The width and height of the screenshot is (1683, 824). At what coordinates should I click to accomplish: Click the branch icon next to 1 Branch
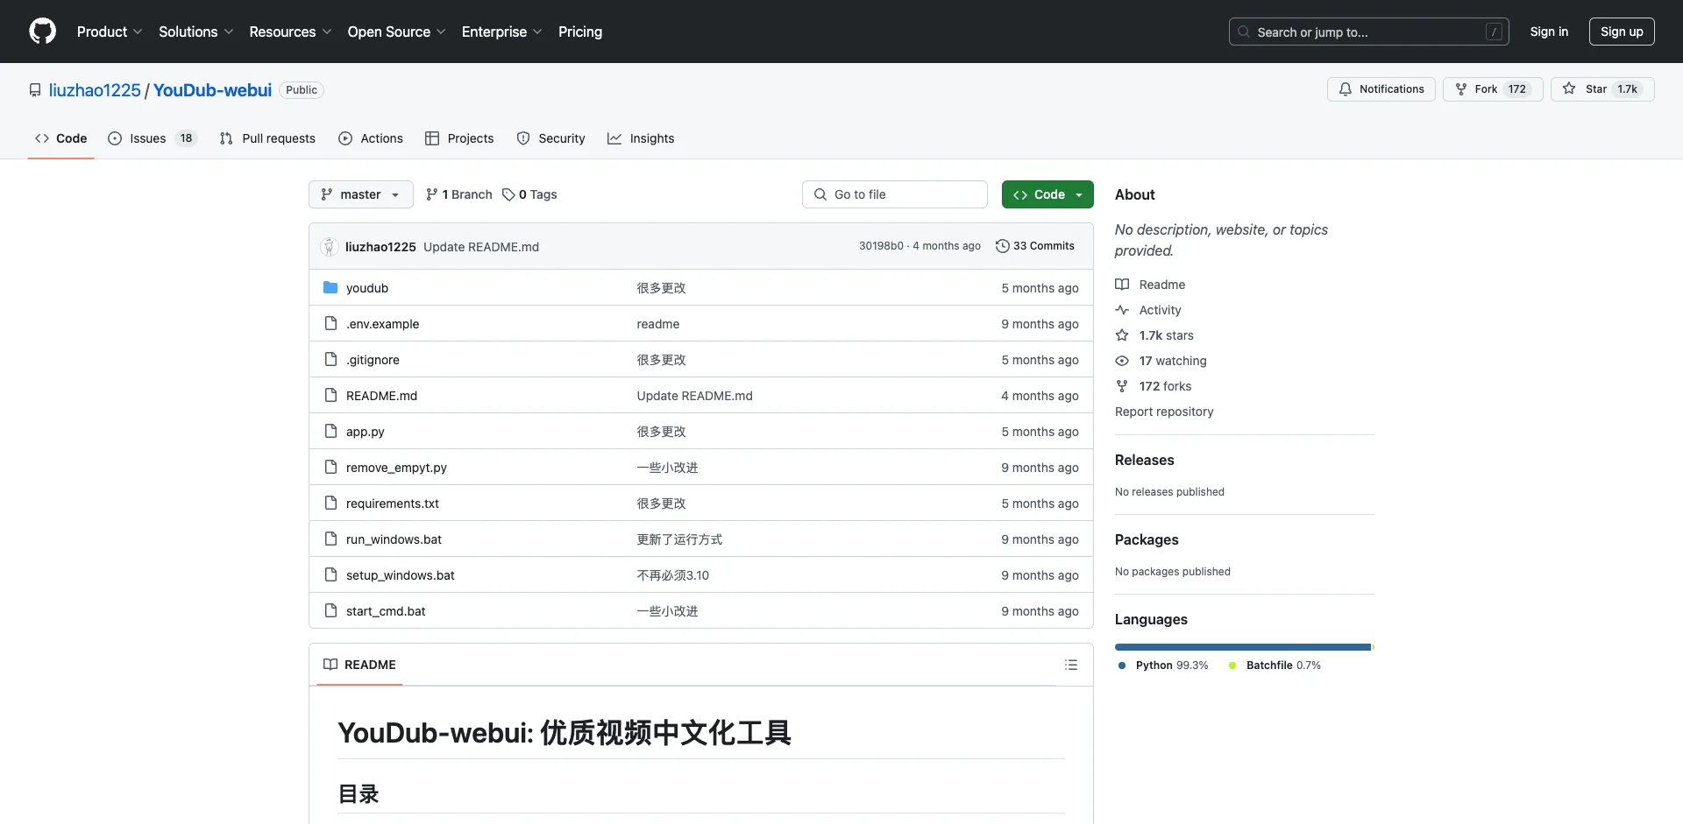click(x=431, y=194)
